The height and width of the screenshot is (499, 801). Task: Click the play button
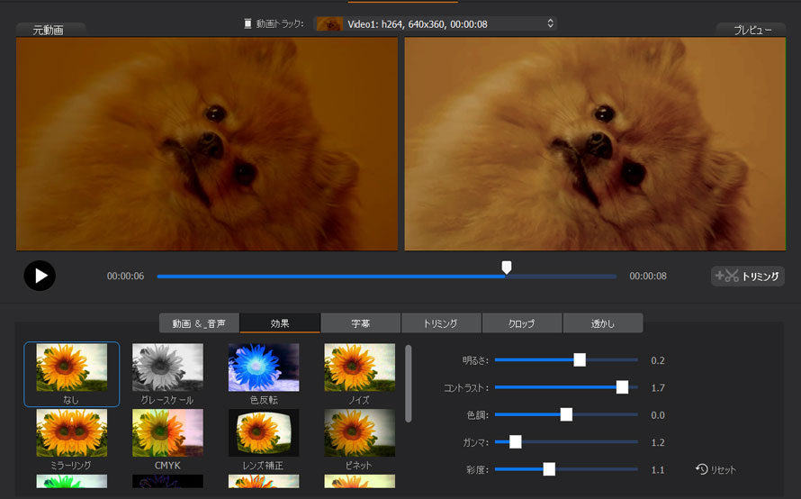(40, 276)
